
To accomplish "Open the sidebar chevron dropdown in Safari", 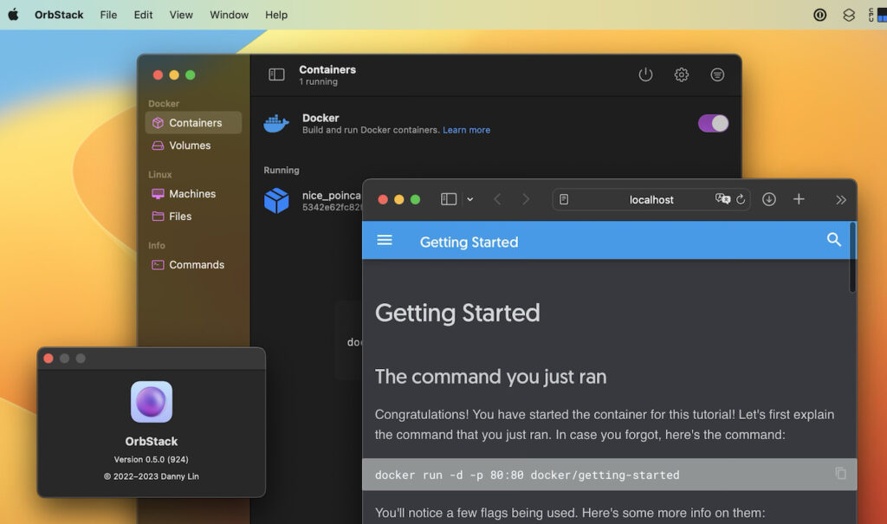I will click(470, 199).
